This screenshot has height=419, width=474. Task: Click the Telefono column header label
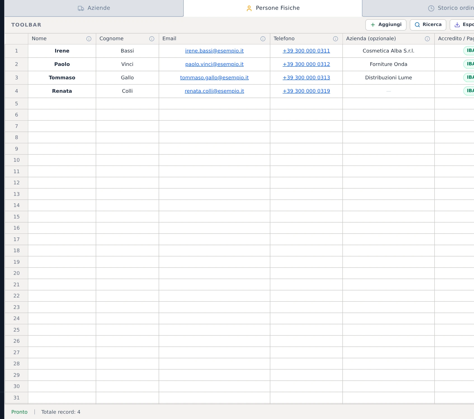tap(284, 39)
